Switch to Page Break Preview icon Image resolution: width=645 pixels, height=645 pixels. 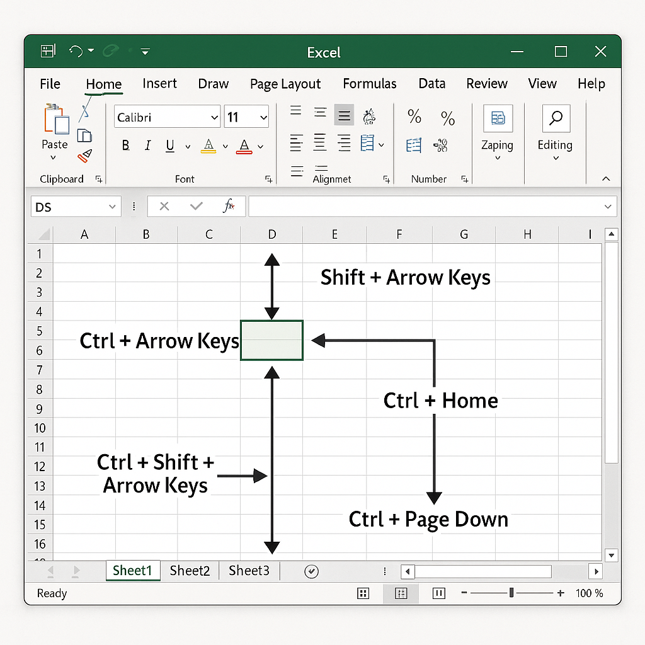click(439, 593)
